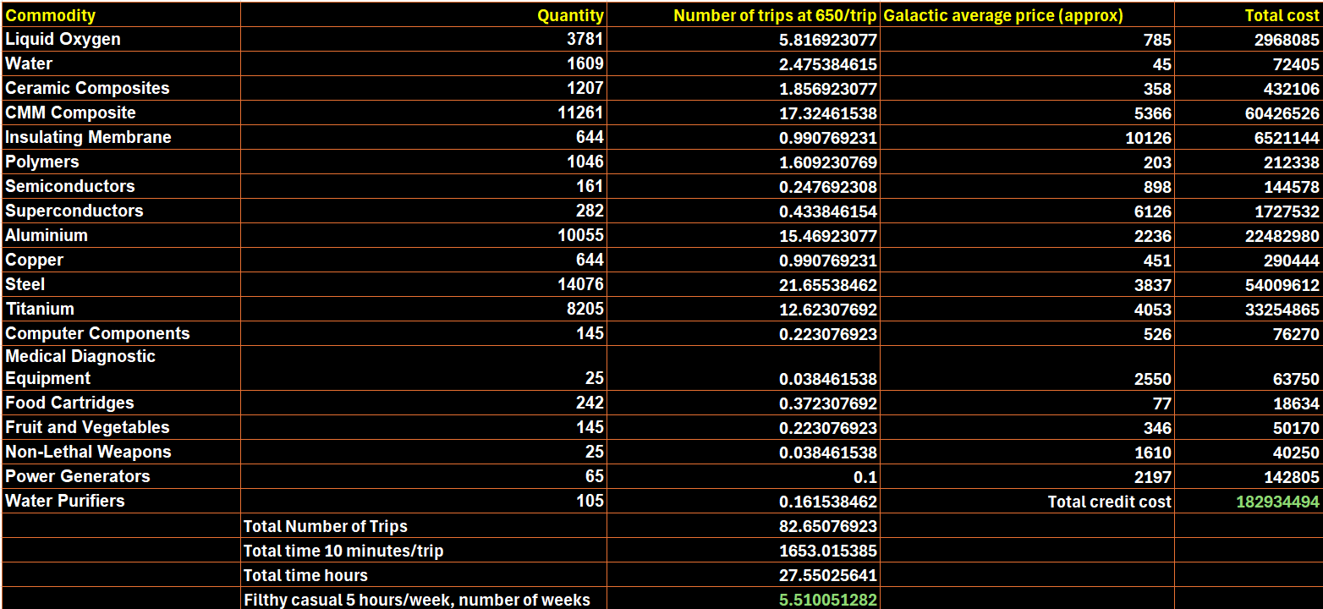The image size is (1323, 609).
Task: Click Water Purifiers quantity 105
Action: coord(424,501)
